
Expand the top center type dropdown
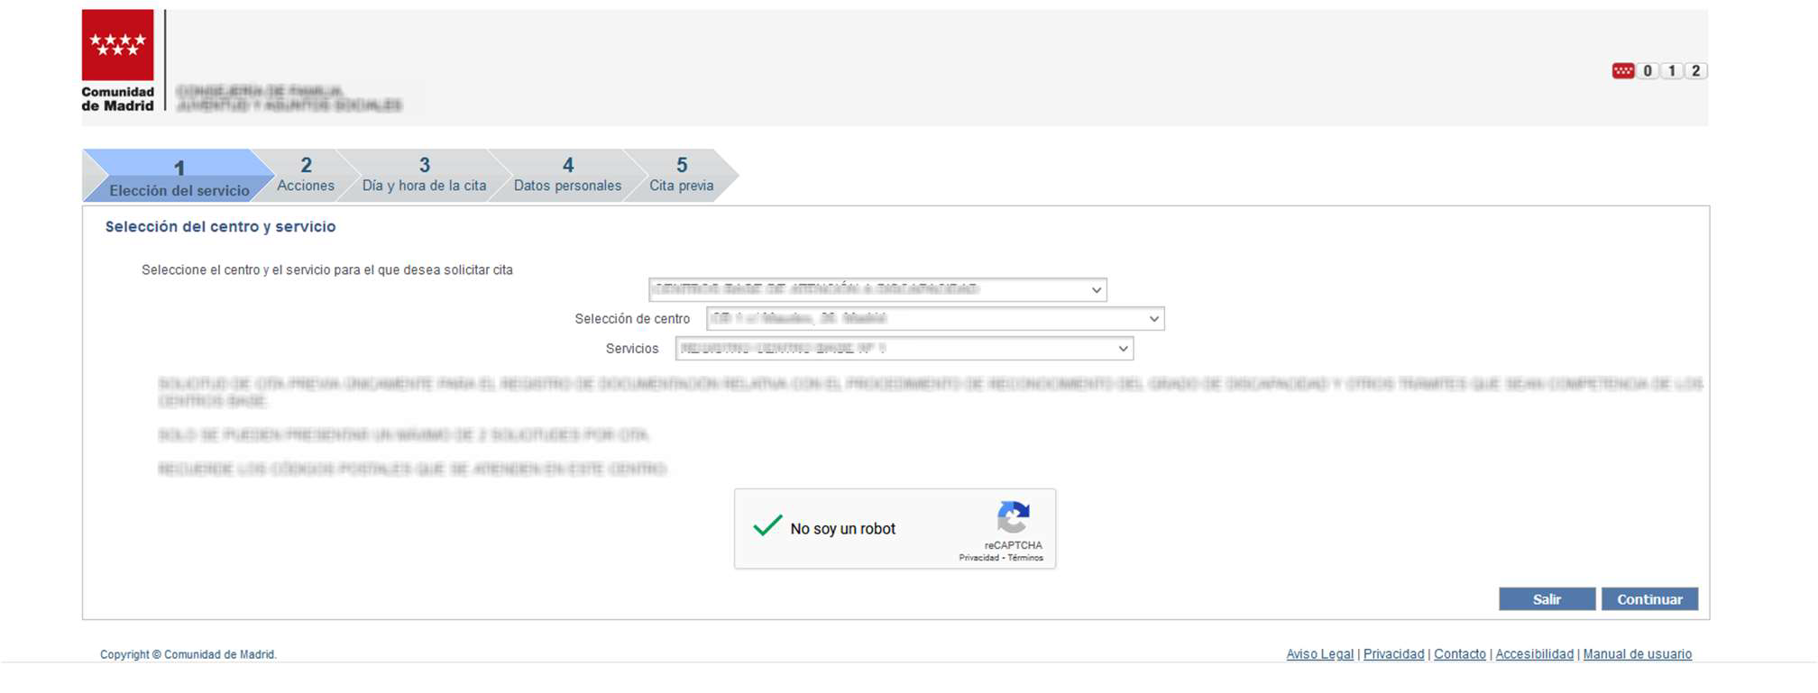pyautogui.click(x=877, y=289)
